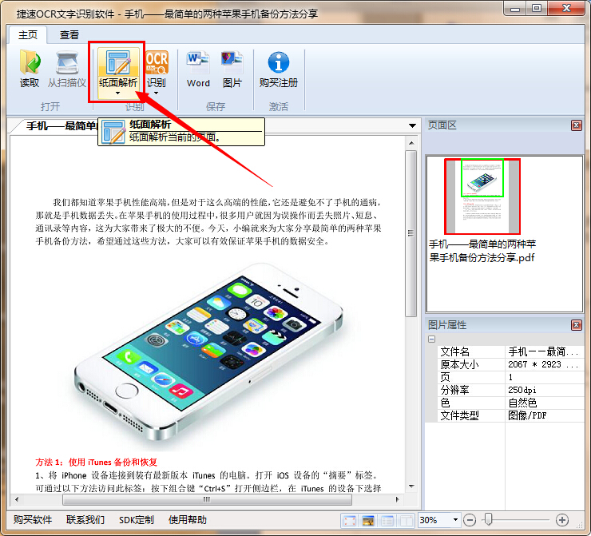Click the vertical scrollbar thumb of document

(x=411, y=234)
